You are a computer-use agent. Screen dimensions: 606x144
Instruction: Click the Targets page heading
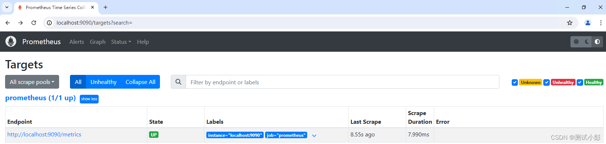tap(24, 64)
